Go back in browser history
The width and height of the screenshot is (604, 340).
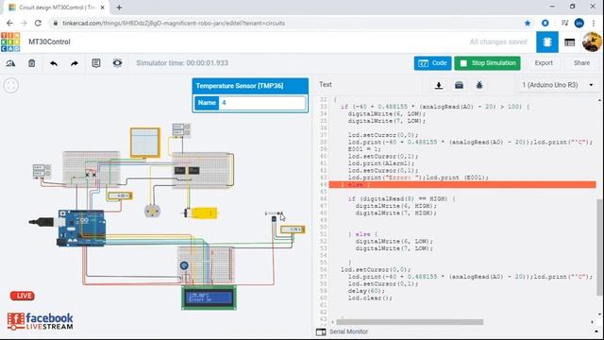pos(9,23)
